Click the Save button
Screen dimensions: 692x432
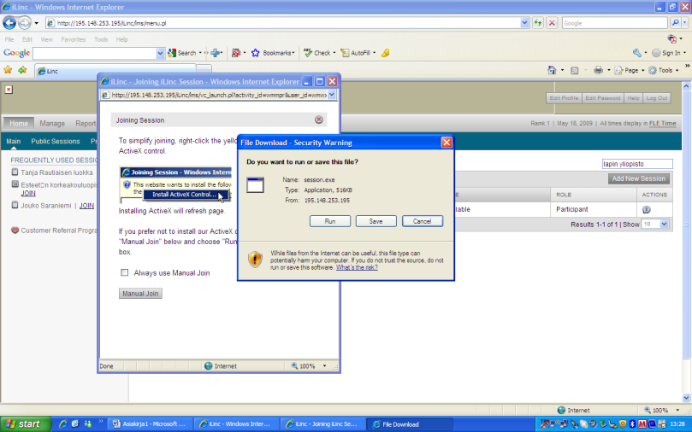coord(376,221)
